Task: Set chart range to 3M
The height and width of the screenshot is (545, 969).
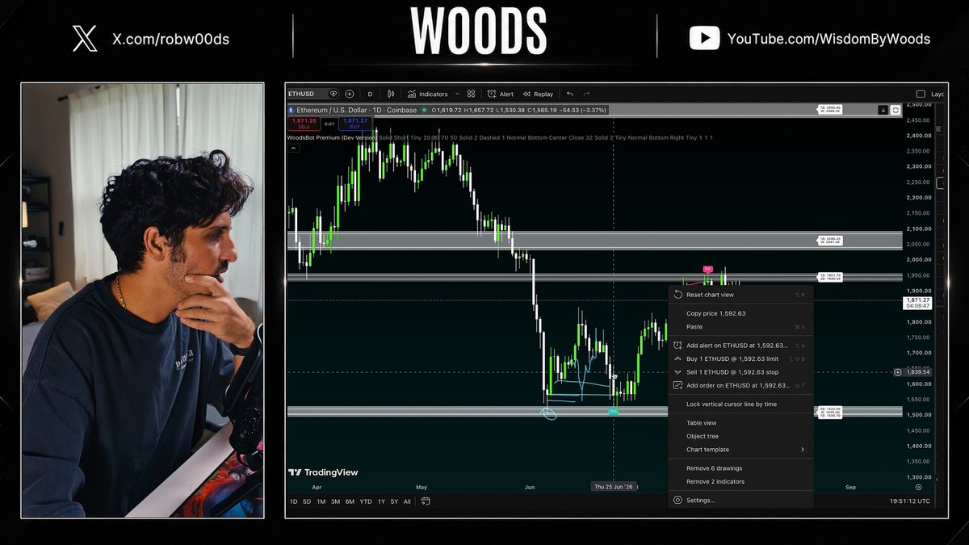Action: [335, 501]
